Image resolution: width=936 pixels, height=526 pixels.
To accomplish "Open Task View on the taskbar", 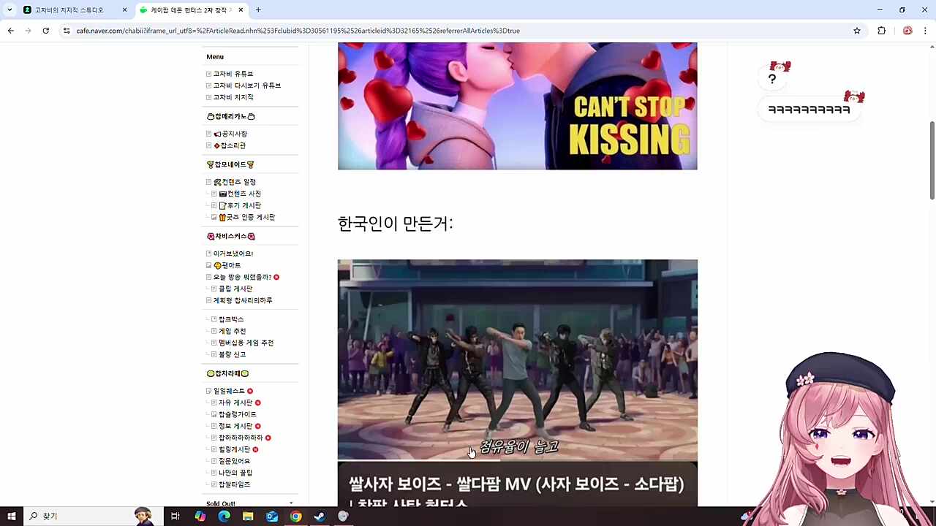I will click(x=175, y=517).
